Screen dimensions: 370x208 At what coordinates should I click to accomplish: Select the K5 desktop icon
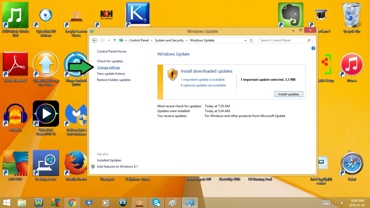pos(138,15)
